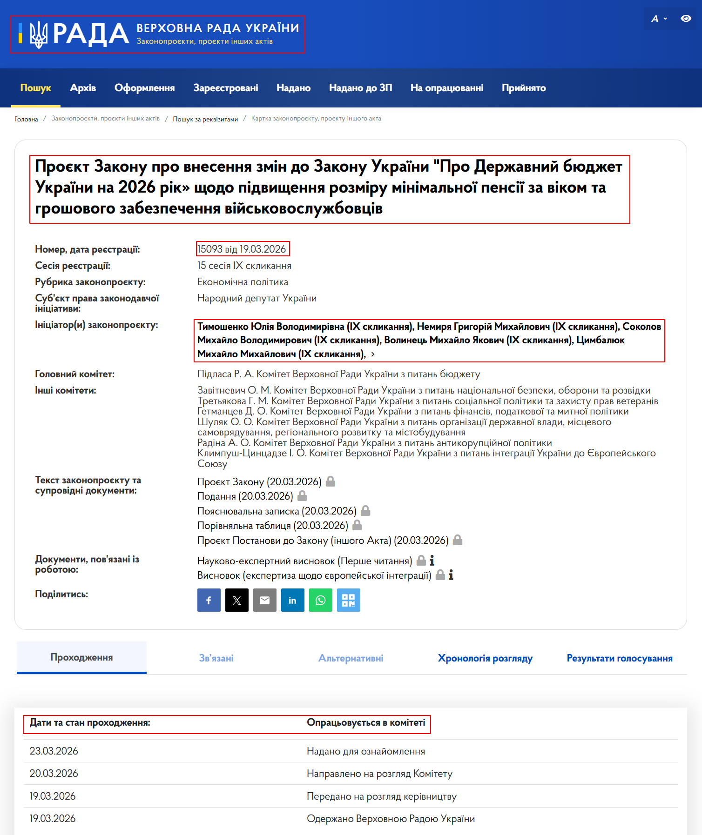702x835 pixels.
Task: Show the QR code for this page
Action: (348, 600)
